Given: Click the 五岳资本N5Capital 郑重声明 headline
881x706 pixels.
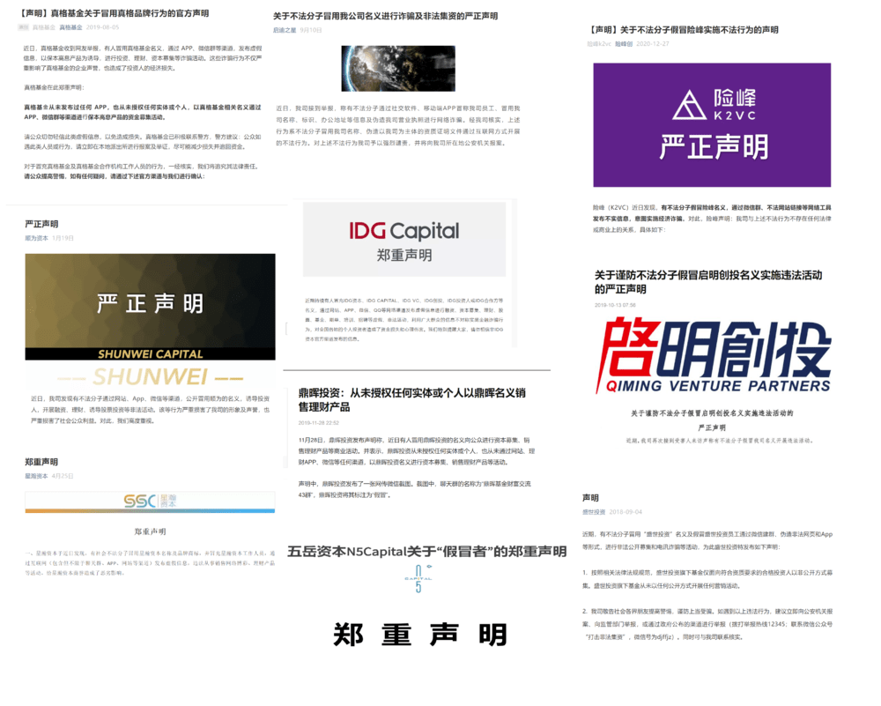Looking at the screenshot, I should pyautogui.click(x=427, y=552).
